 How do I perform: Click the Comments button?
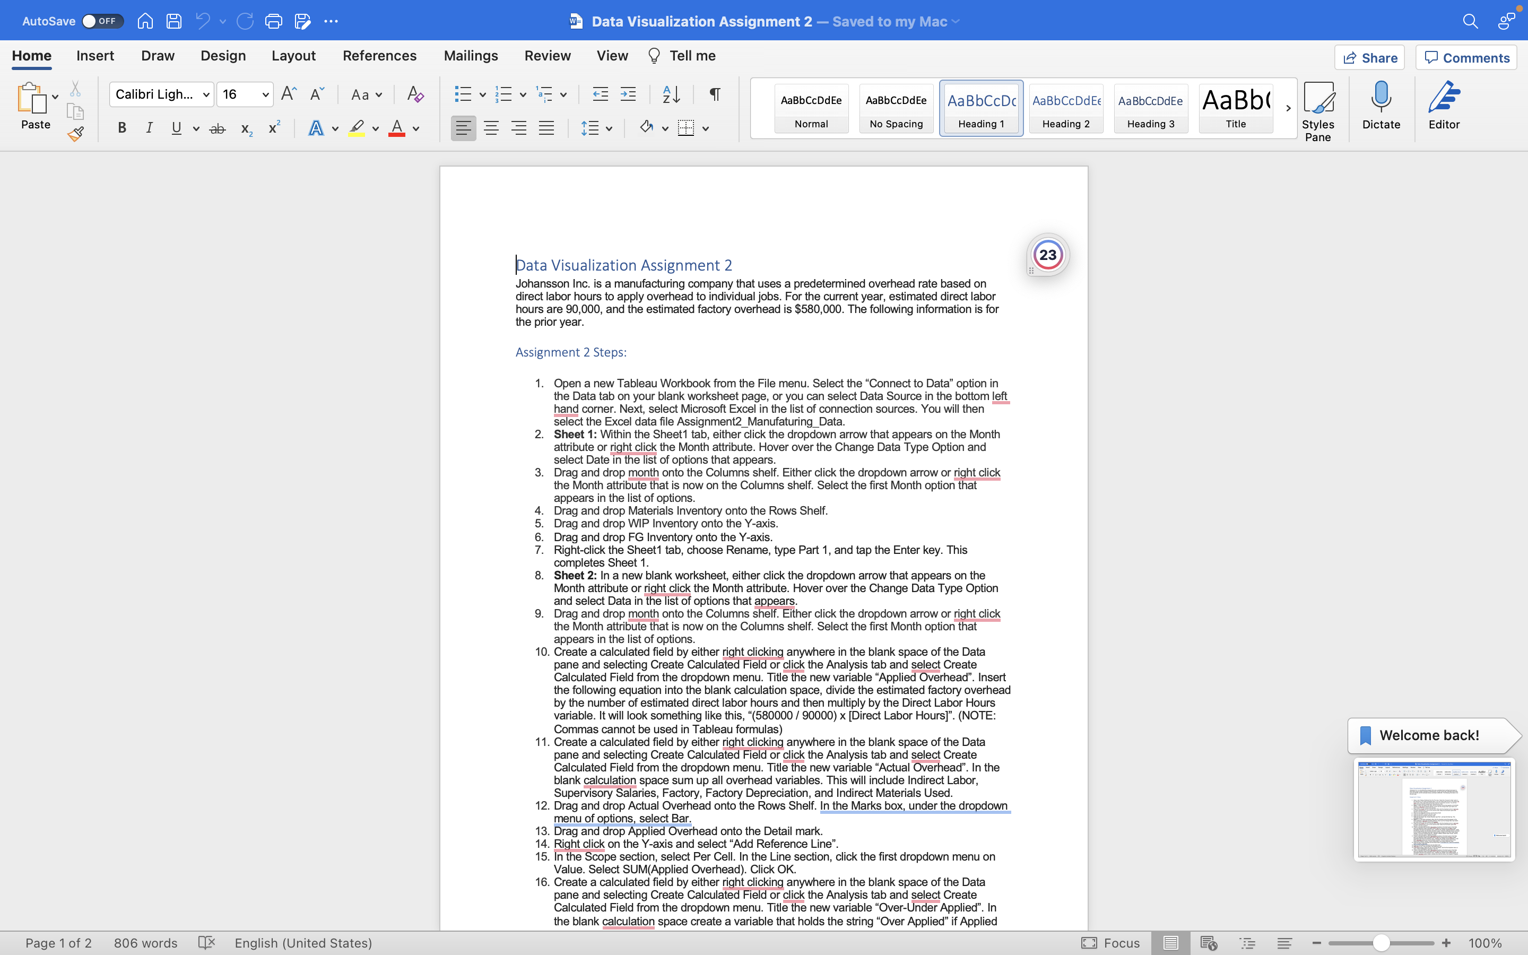pos(1466,57)
